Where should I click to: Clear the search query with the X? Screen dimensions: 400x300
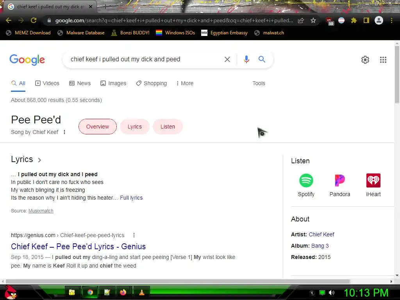coord(227,59)
